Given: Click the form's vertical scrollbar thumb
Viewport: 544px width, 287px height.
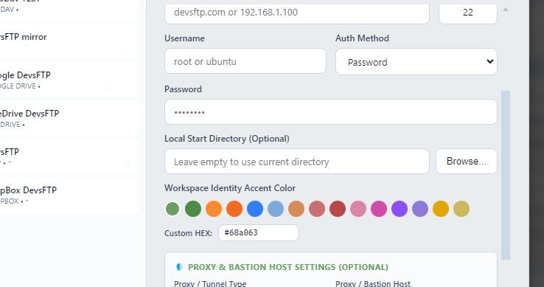Looking at the screenshot, I should 506,175.
